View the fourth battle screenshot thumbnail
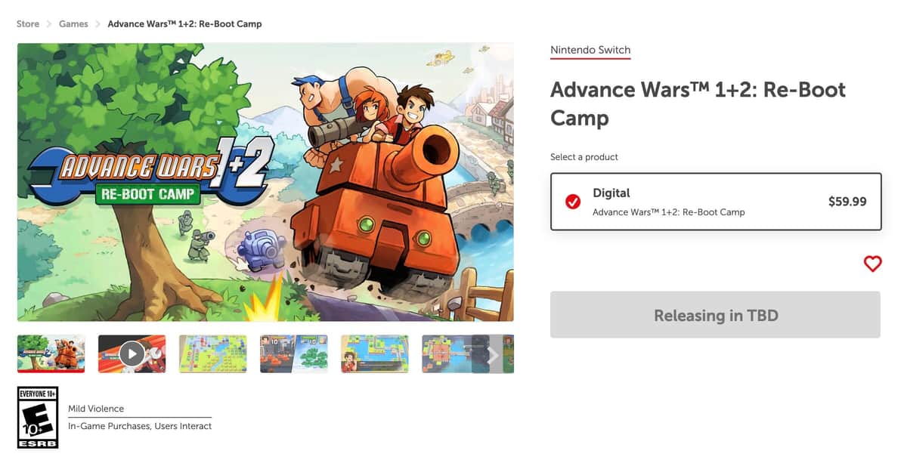 (x=294, y=353)
